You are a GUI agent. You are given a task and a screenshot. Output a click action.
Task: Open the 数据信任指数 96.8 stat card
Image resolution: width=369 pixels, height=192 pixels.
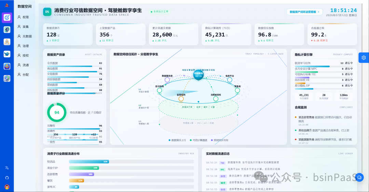point(279,34)
